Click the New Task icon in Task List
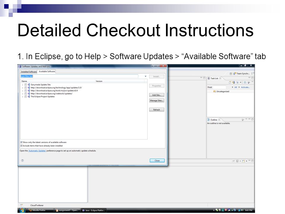This screenshot has height=214, width=285. (230, 82)
